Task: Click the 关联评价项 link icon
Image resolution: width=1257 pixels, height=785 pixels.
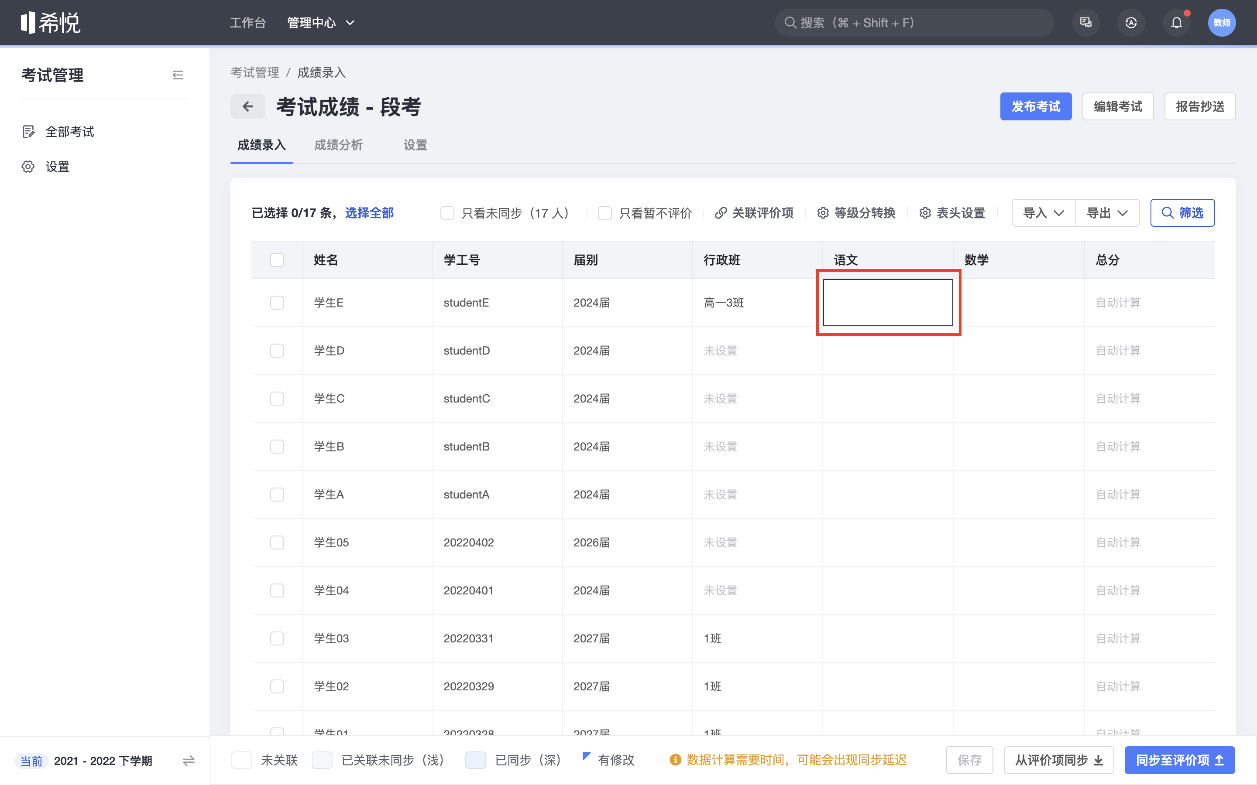Action: pos(721,213)
